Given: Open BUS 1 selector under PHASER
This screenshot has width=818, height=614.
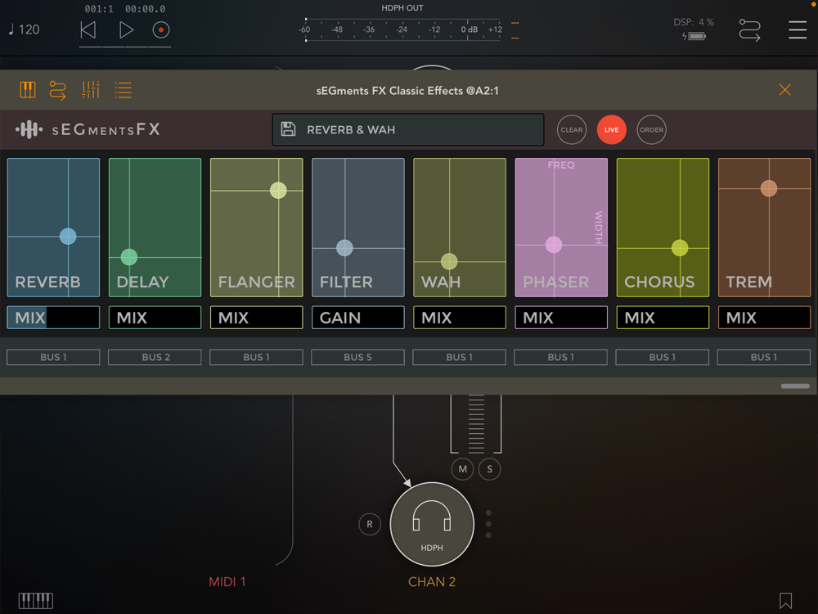Looking at the screenshot, I should point(561,357).
